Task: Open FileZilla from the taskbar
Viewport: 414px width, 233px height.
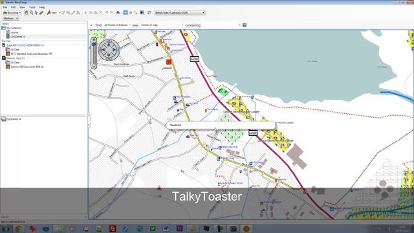Action: click(x=113, y=228)
